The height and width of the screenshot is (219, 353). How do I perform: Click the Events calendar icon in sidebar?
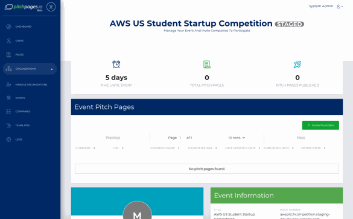tap(8, 97)
